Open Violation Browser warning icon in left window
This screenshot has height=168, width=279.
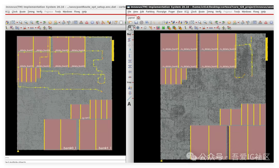87,22
